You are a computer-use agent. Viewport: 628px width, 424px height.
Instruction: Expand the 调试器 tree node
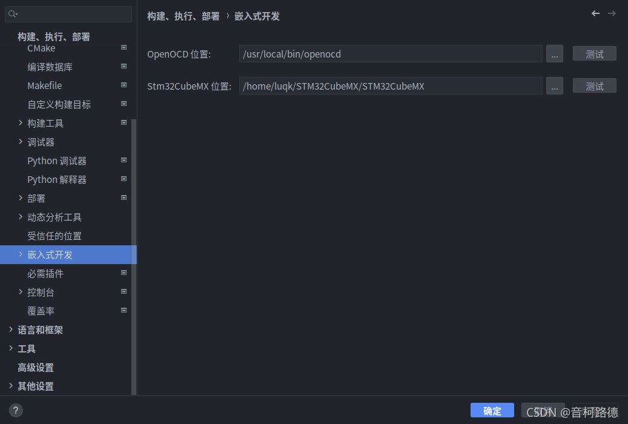21,142
